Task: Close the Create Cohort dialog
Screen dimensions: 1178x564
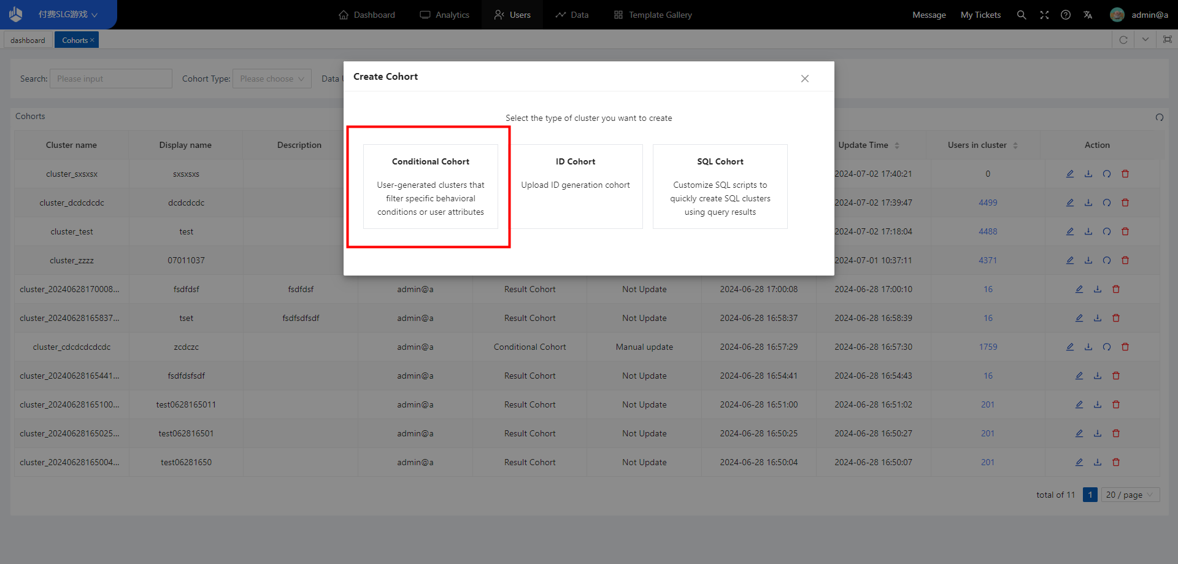Action: click(804, 79)
